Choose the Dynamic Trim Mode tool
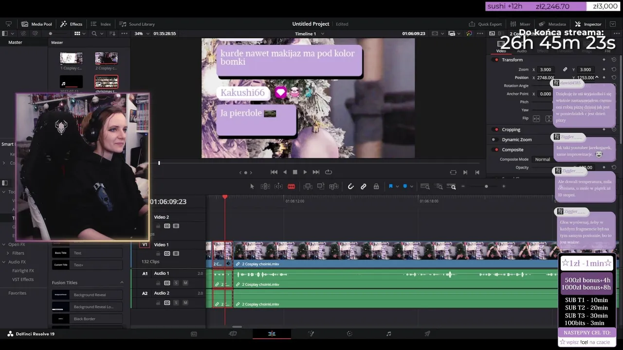This screenshot has height=350, width=623. (278, 186)
